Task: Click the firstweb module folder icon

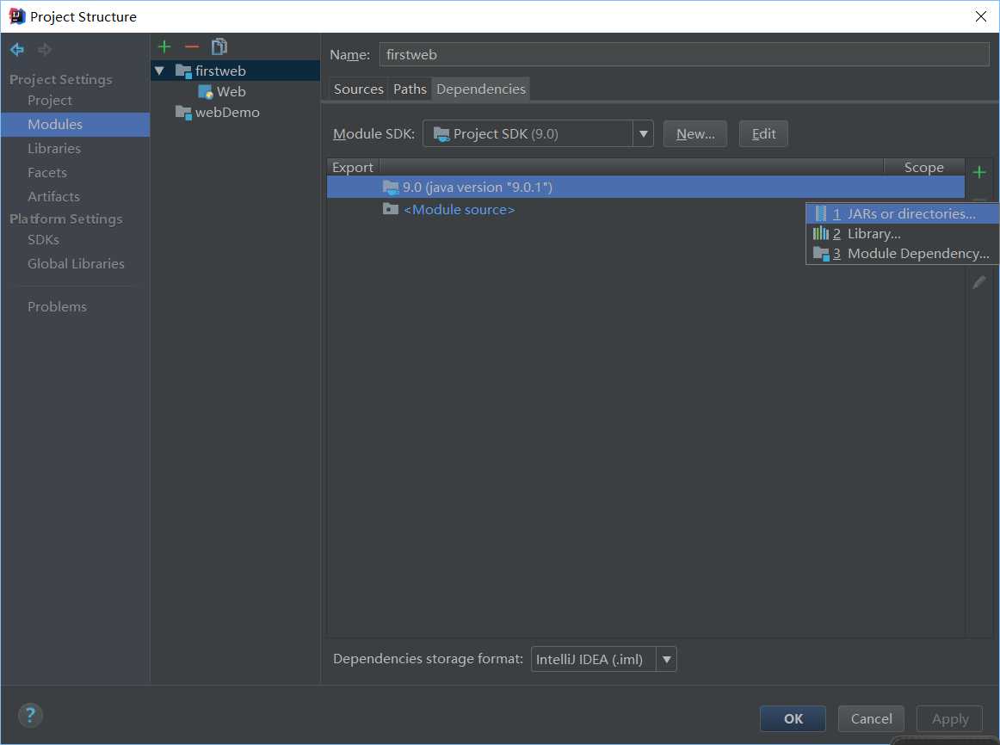Action: tap(183, 71)
